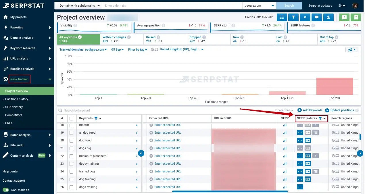Open the chart type dropdown
365x194 pixels.
(352, 50)
